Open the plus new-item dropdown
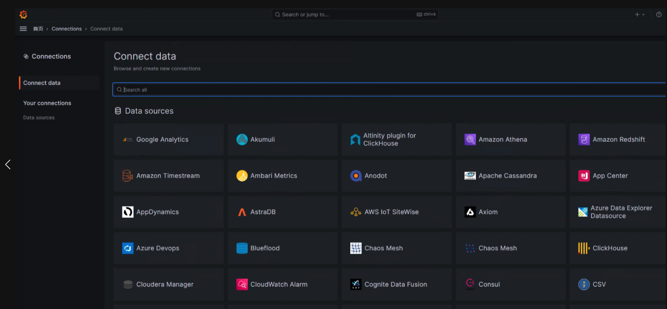 point(640,15)
